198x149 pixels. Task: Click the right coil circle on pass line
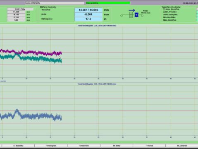(142, 16)
